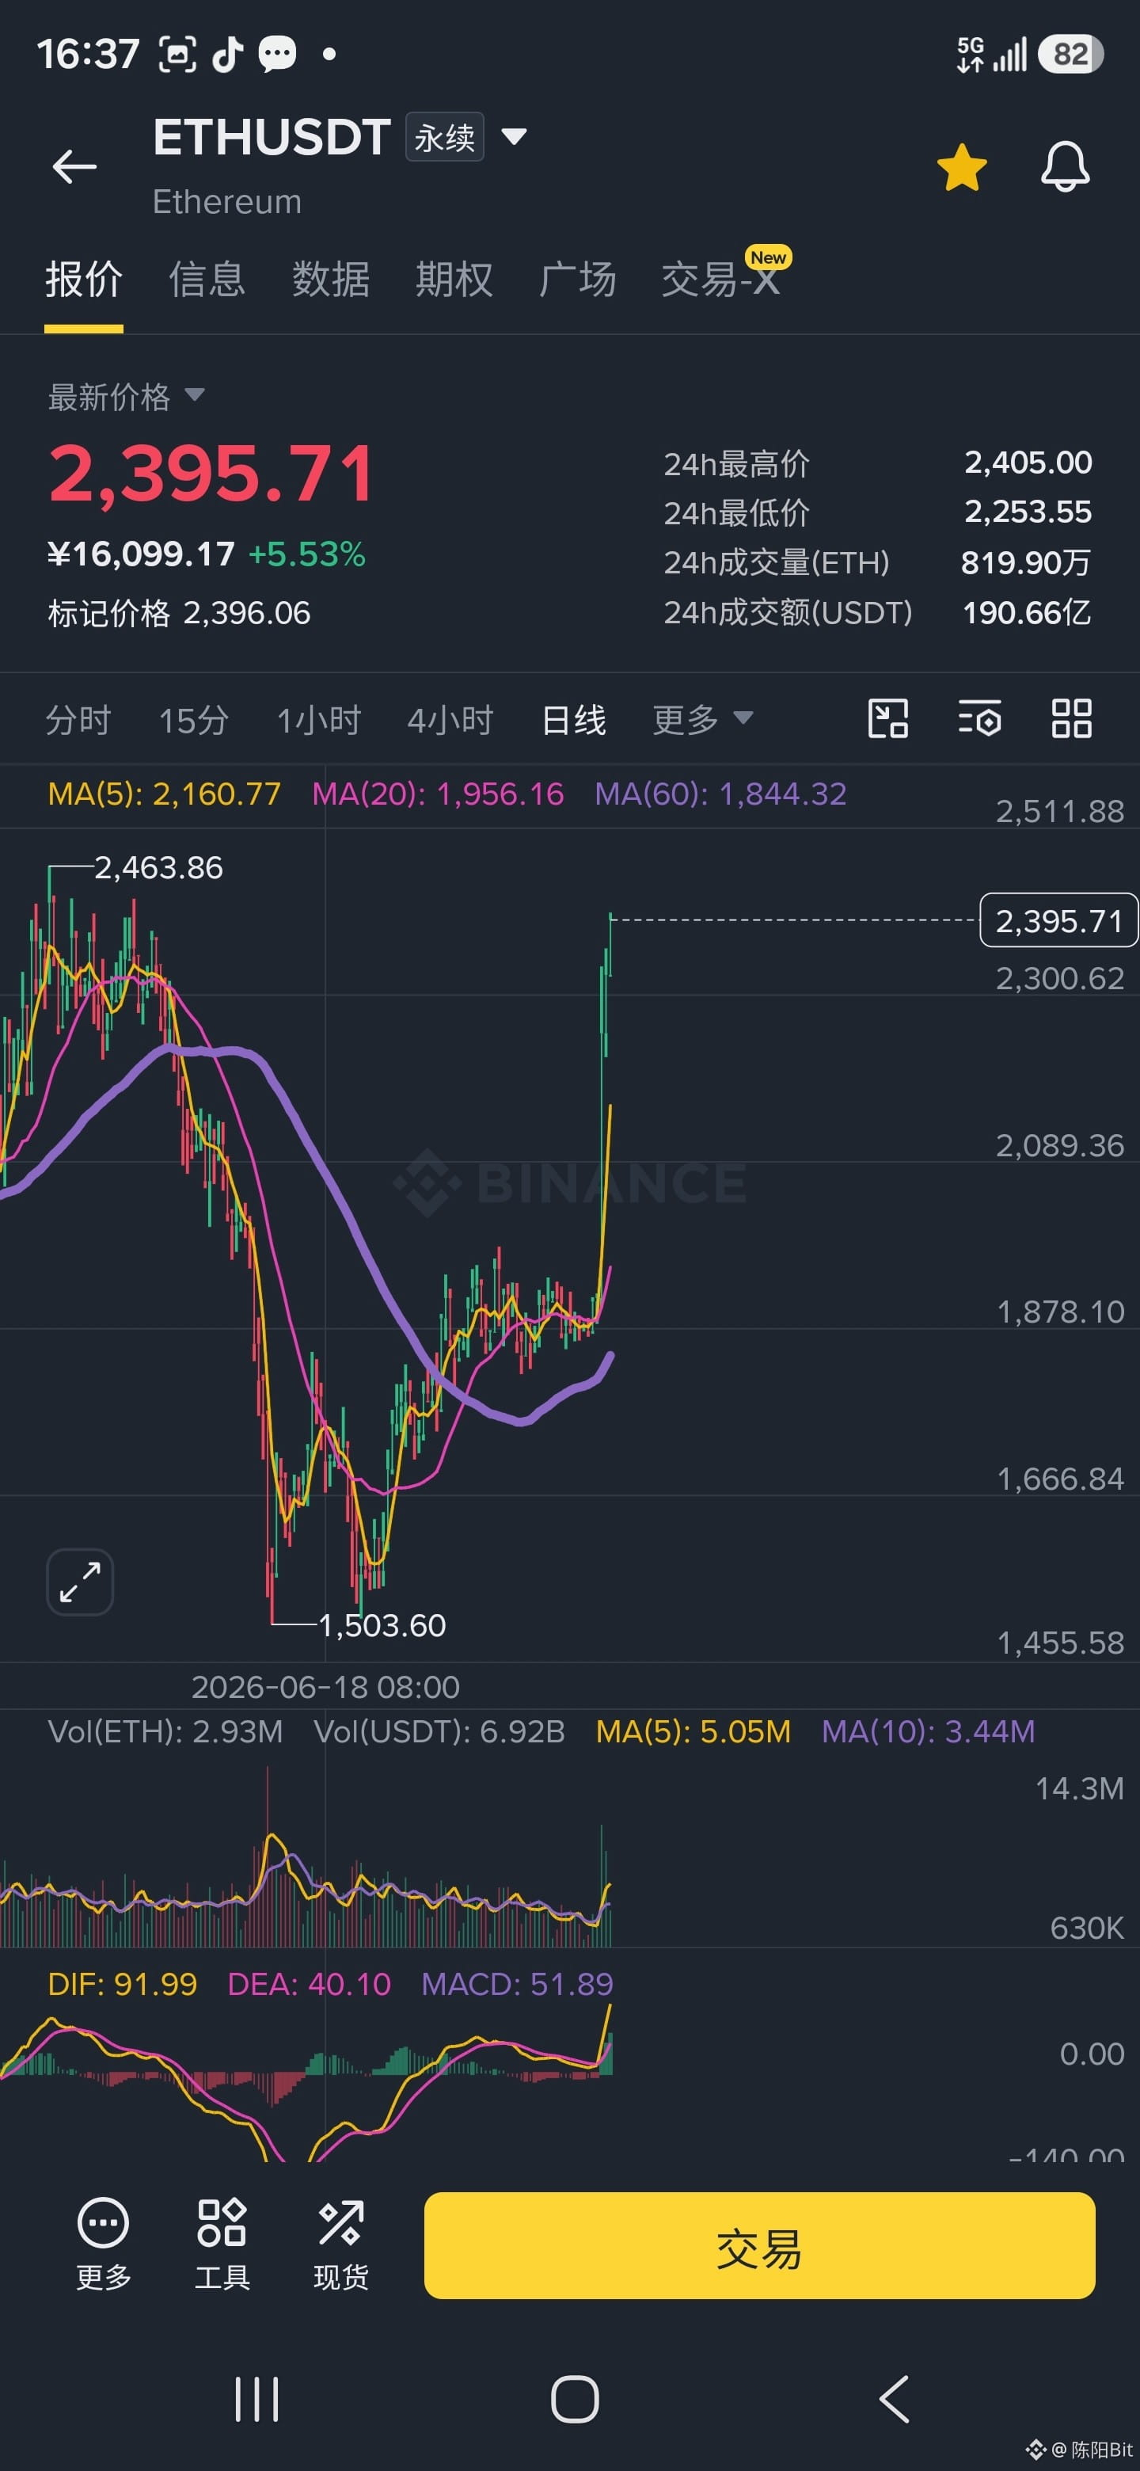Click the large red 2,395.71 last price
The width and height of the screenshot is (1140, 2471).
(x=211, y=474)
